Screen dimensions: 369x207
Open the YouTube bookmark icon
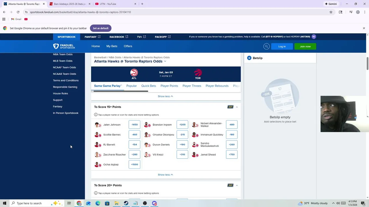[x=26, y=19]
